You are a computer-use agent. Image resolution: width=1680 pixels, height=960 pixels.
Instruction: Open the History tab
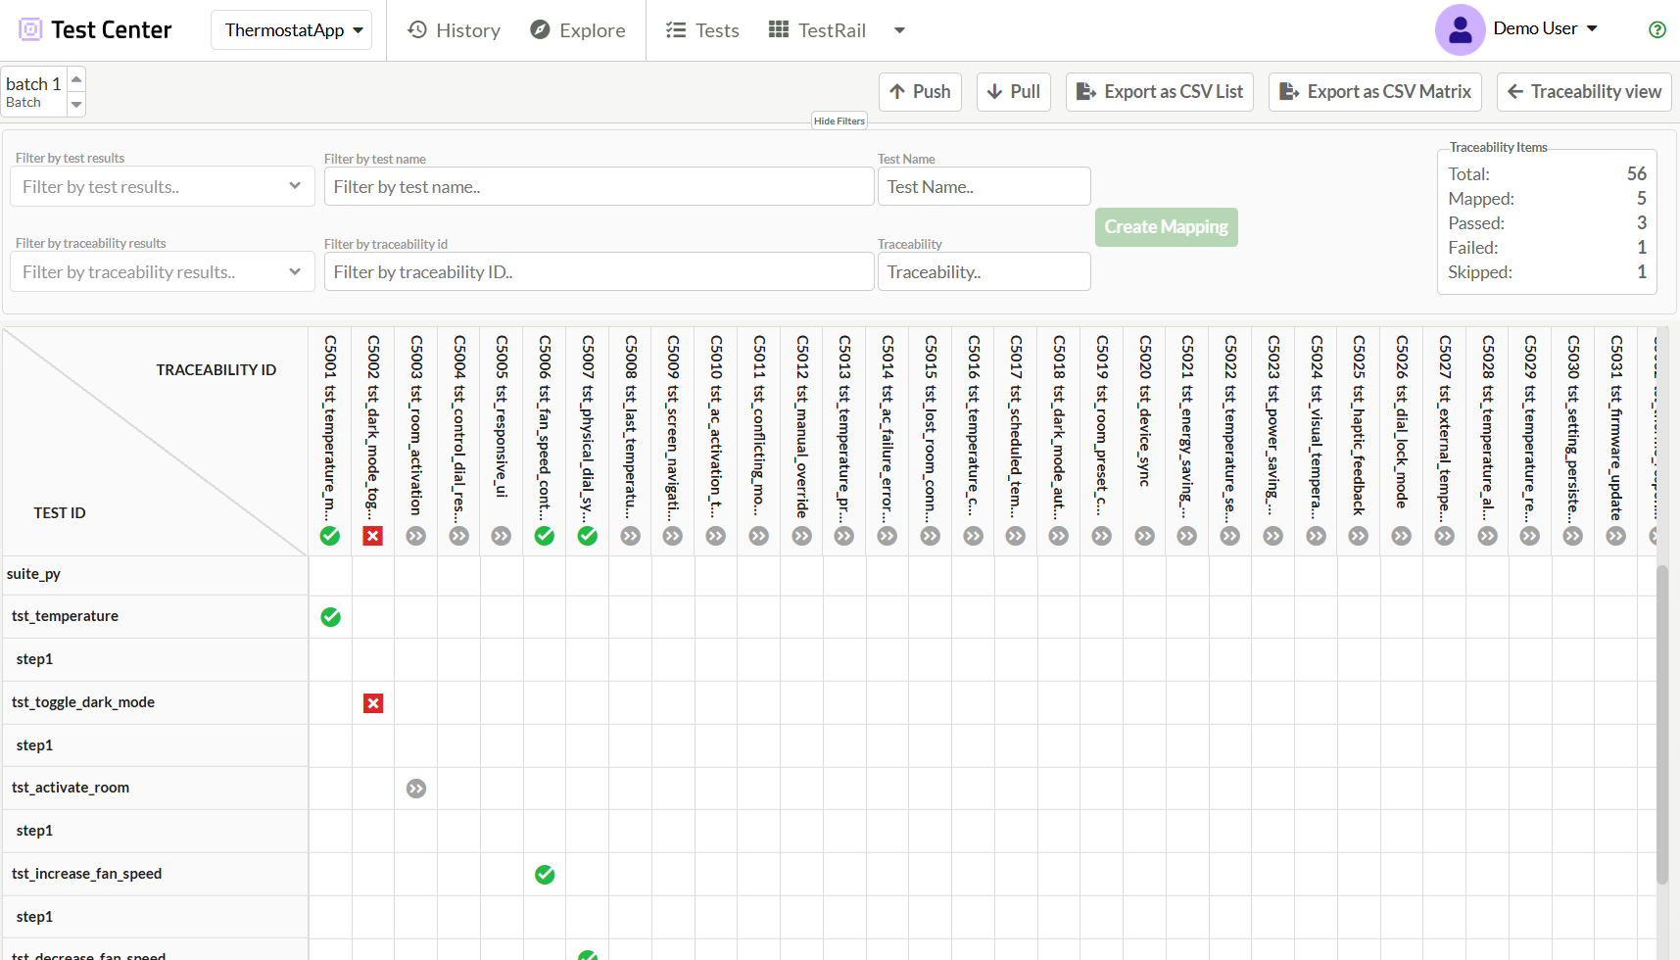click(454, 30)
